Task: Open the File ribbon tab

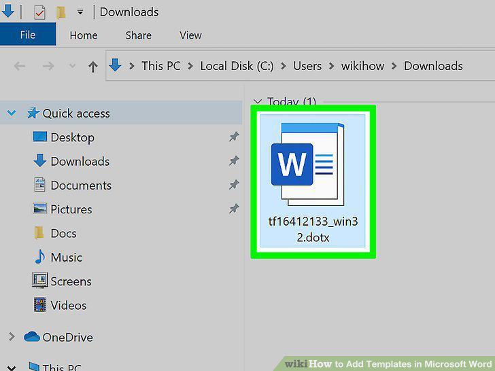Action: (28, 35)
